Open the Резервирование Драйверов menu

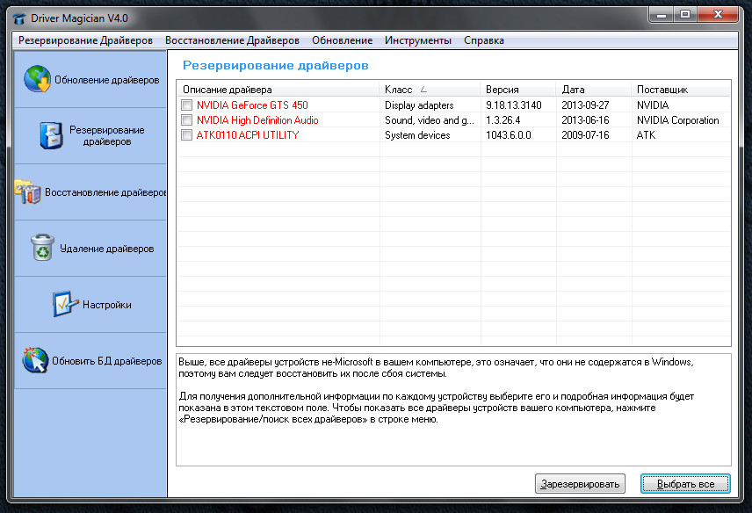click(85, 40)
